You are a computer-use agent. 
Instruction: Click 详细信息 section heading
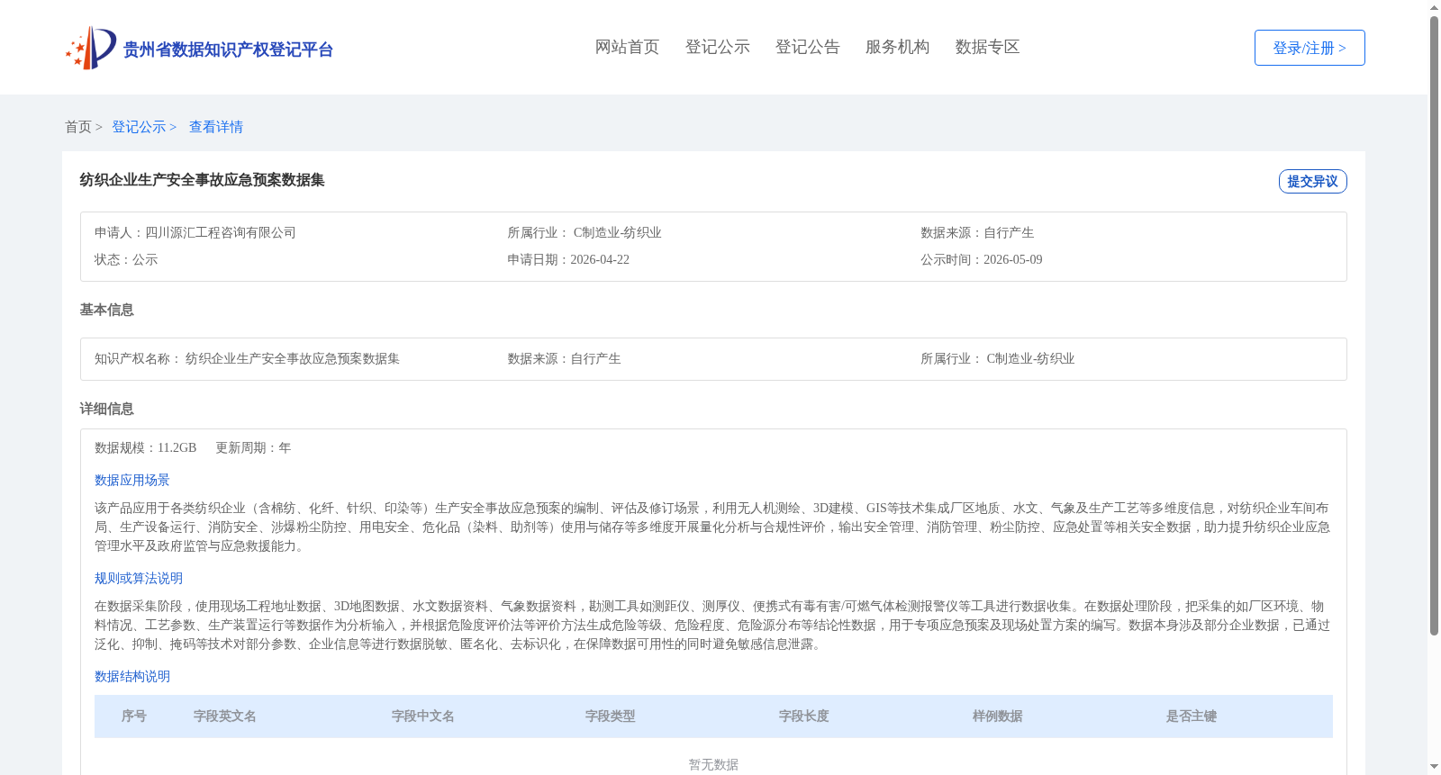[106, 409]
